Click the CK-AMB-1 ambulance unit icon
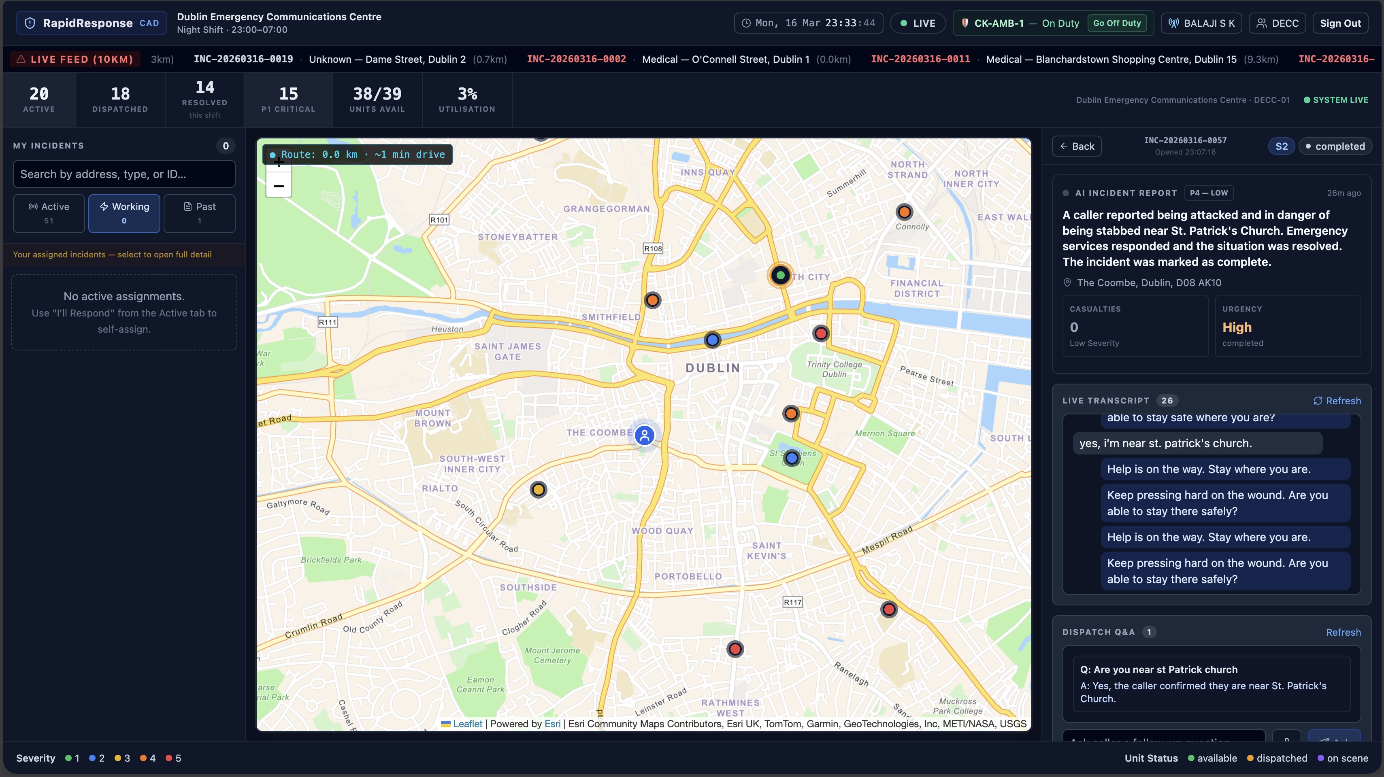Image resolution: width=1384 pixels, height=777 pixels. pyautogui.click(x=965, y=23)
